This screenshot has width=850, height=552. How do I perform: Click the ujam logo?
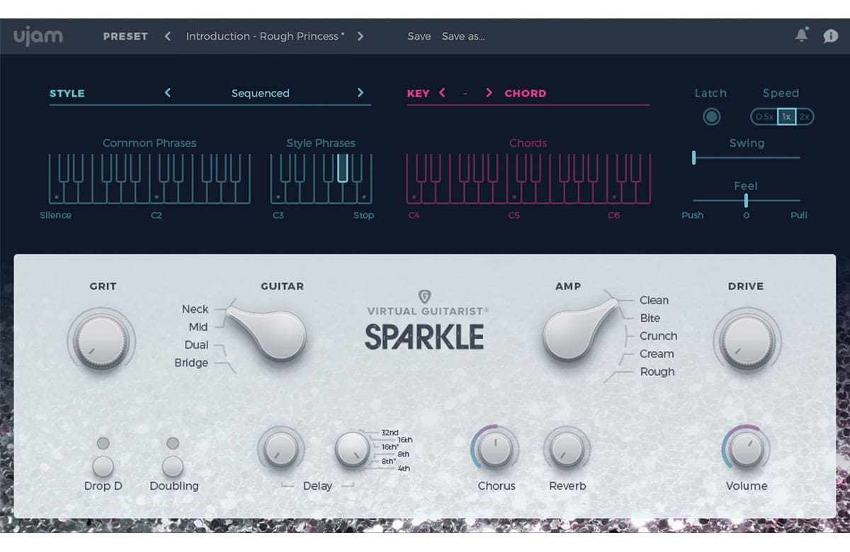38,35
